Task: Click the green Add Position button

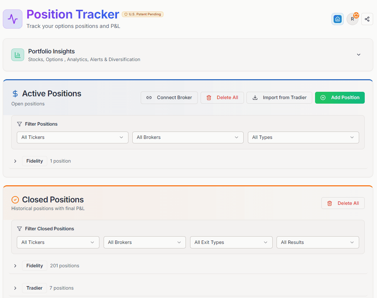Action: pyautogui.click(x=340, y=98)
